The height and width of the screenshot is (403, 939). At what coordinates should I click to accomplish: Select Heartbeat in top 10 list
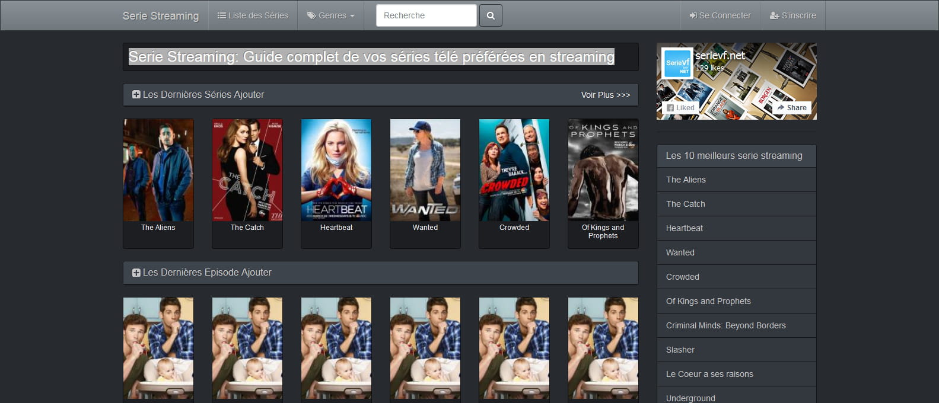(x=737, y=228)
